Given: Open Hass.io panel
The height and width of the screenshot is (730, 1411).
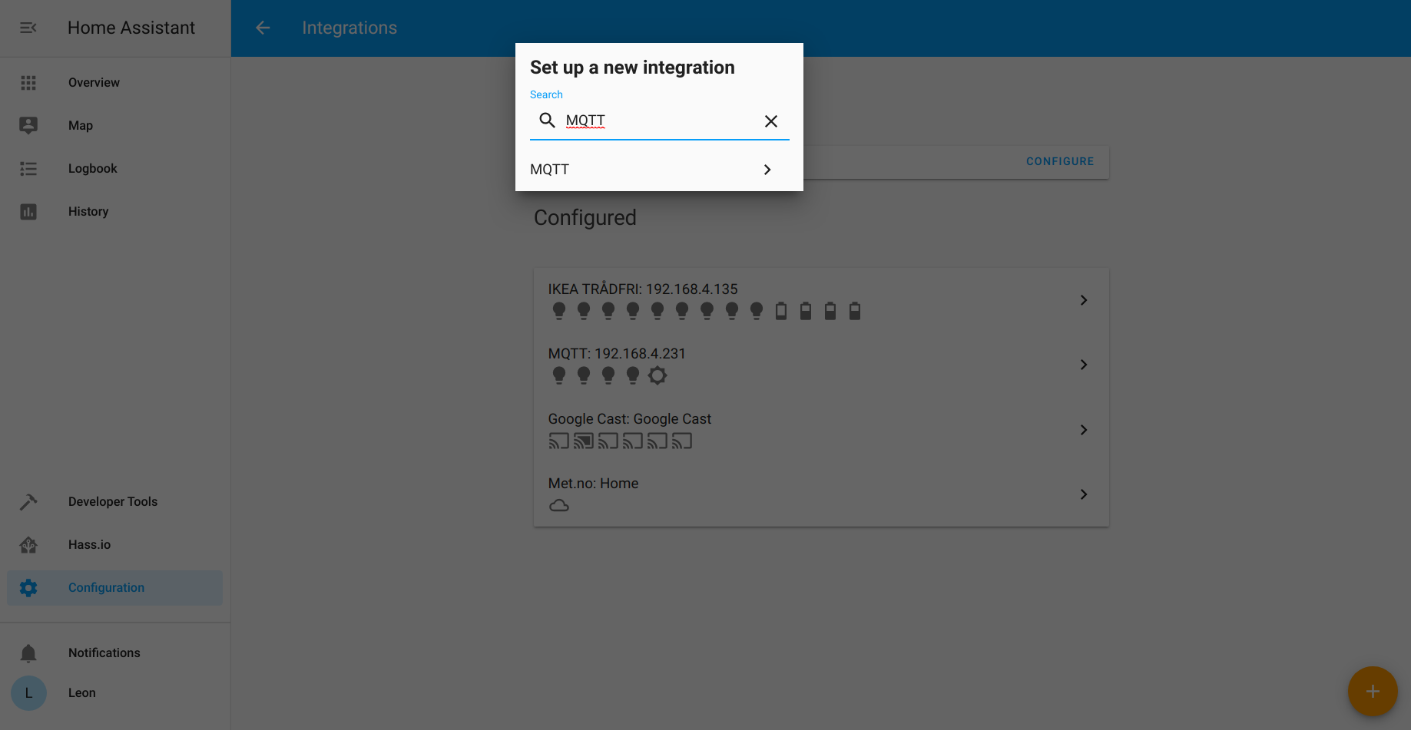Looking at the screenshot, I should coord(115,544).
